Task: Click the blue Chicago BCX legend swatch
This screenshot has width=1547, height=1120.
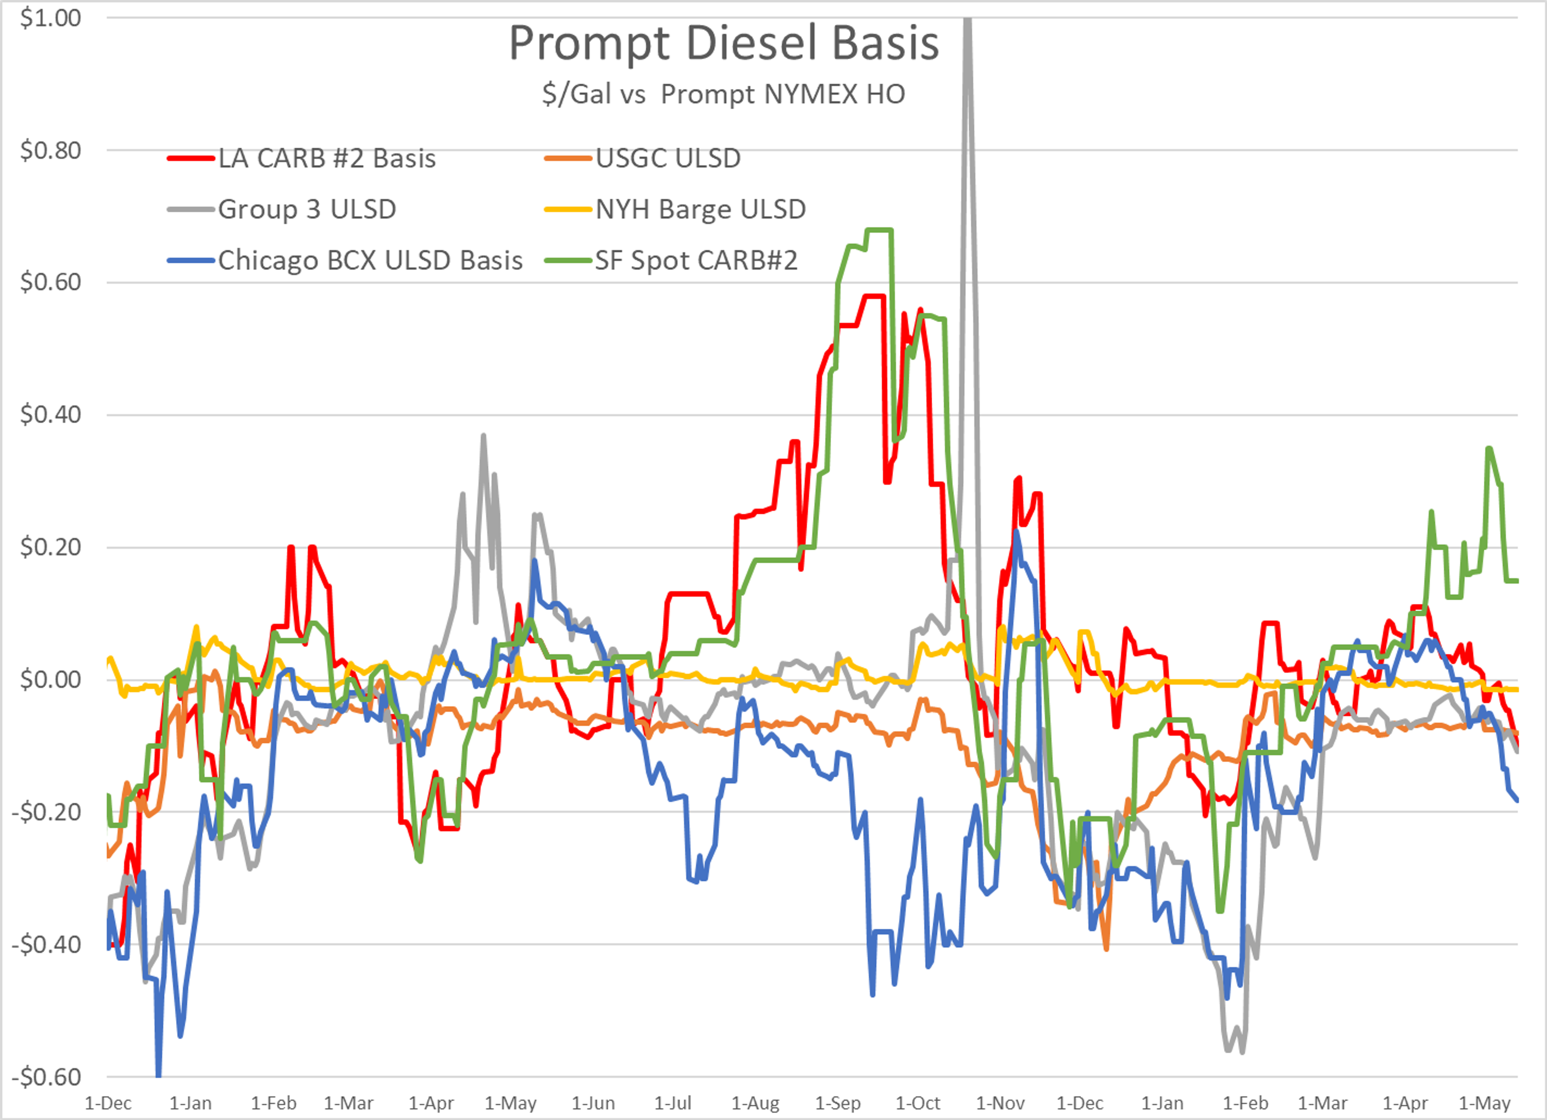Action: [x=191, y=260]
